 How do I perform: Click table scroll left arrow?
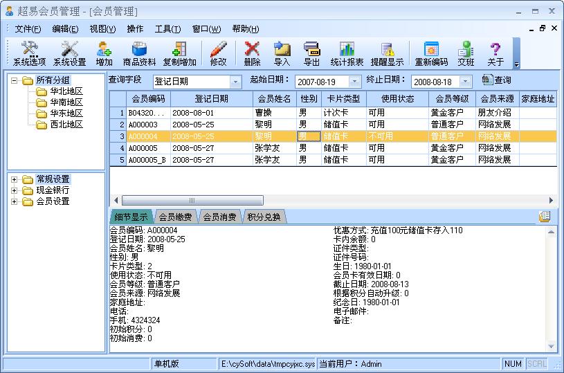116,201
